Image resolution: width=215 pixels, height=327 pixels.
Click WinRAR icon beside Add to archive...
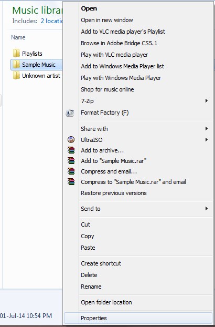point(71,150)
